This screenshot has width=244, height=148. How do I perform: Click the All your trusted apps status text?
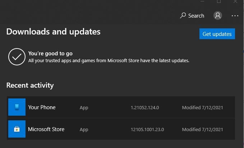coord(109,61)
